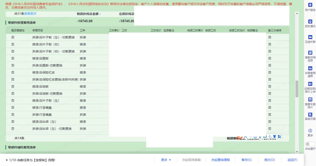This screenshot has width=316, height=166.
Task: Click the four-squares grid icon in IME toolbar
Action: pyautogui.click(x=279, y=136)
